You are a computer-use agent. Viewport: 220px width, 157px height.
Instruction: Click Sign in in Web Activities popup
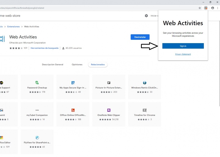183,46
